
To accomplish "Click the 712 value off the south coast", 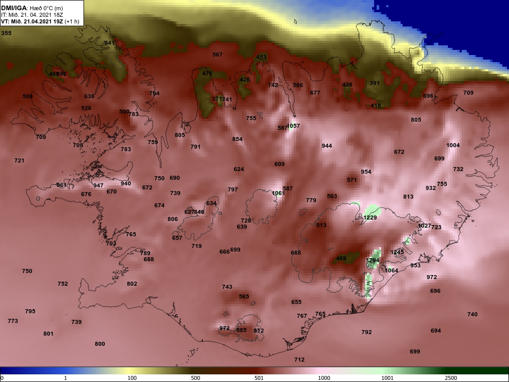I will [299, 360].
